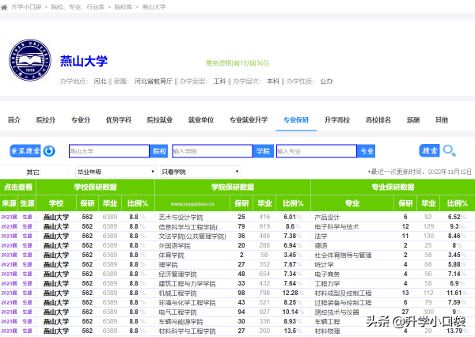Click 院校库 breadcrumb link
The height and width of the screenshot is (337, 475).
[x=123, y=6]
